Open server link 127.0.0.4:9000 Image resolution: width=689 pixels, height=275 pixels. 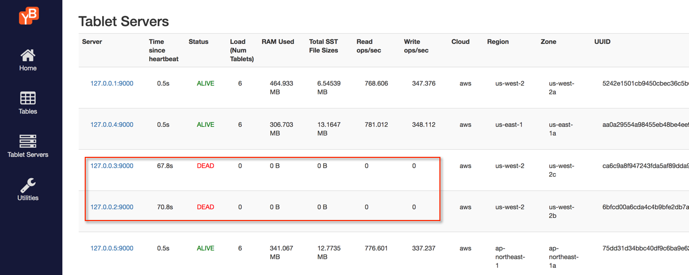pyautogui.click(x=112, y=125)
